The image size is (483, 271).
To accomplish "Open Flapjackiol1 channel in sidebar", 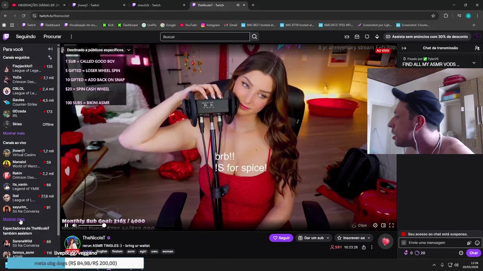I will tap(28, 68).
